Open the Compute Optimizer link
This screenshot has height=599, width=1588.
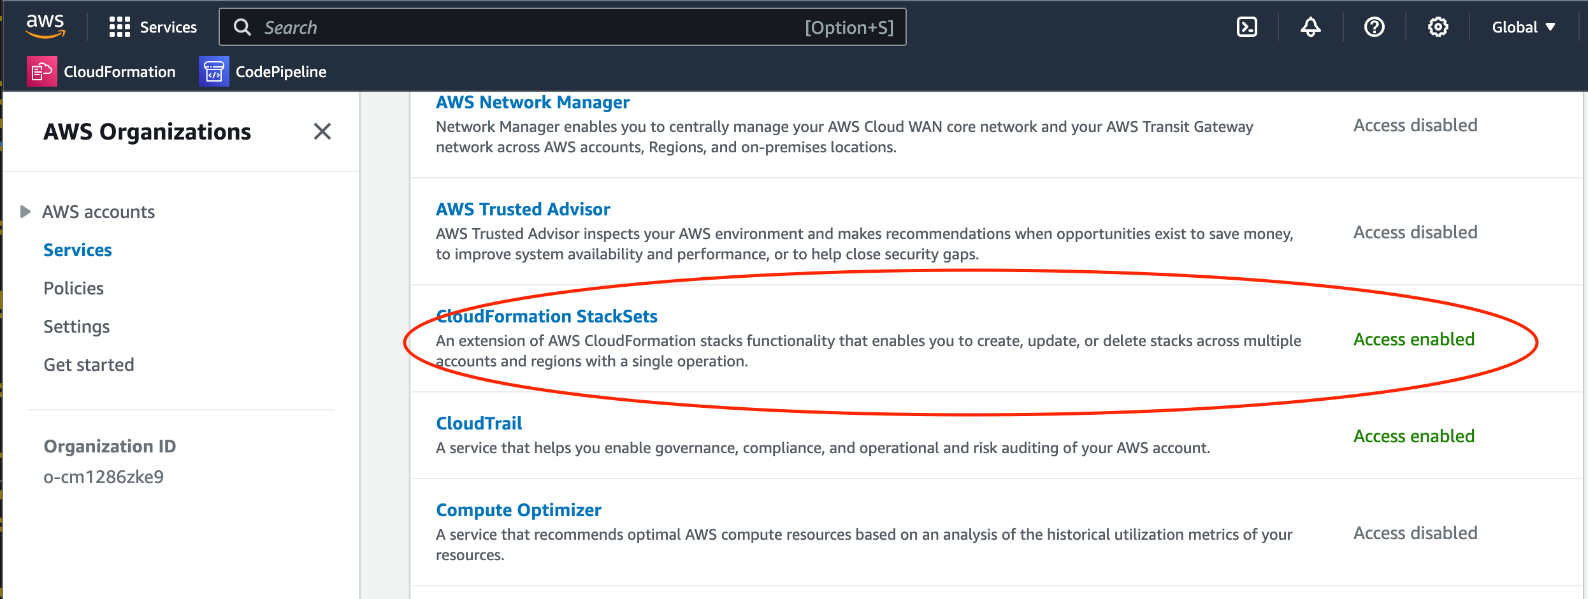tap(519, 510)
